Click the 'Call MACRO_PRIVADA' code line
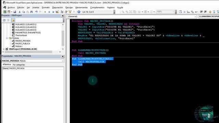The height and width of the screenshot is (123, 219). click(92, 53)
